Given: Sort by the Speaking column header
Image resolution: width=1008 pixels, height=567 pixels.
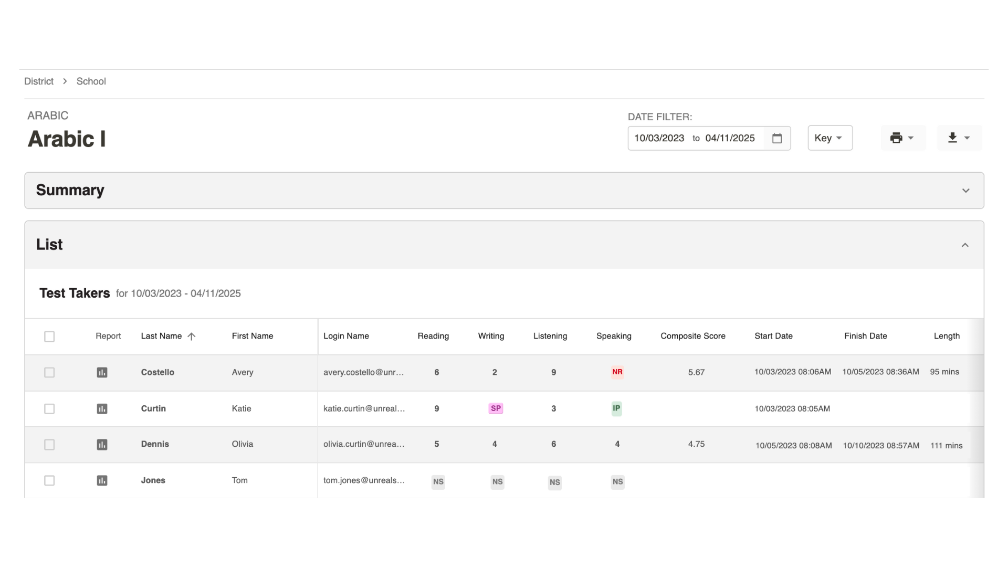Looking at the screenshot, I should click(x=614, y=336).
